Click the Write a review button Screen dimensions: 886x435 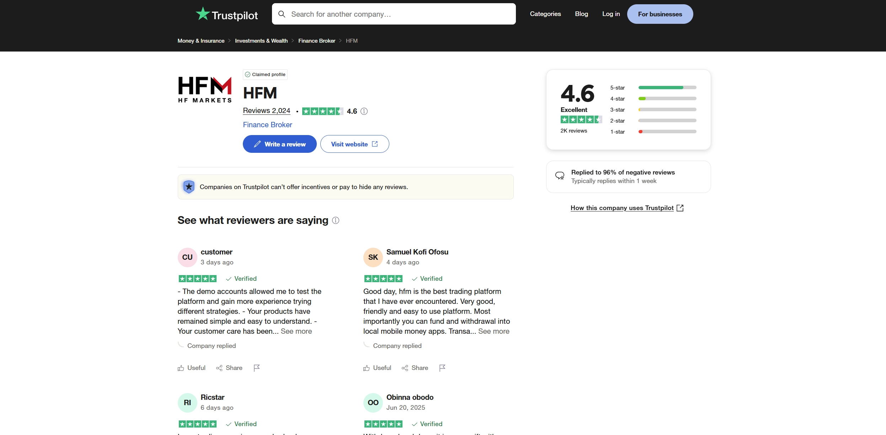click(x=279, y=144)
